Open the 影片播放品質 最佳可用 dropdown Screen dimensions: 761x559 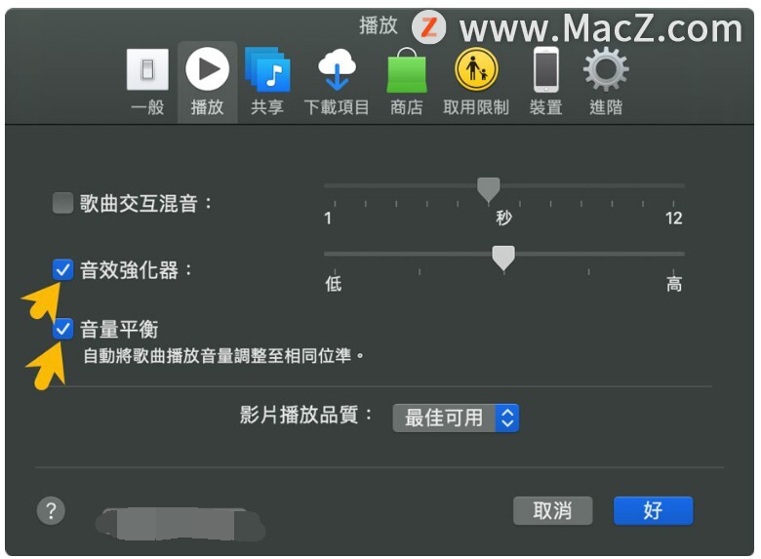coord(456,418)
